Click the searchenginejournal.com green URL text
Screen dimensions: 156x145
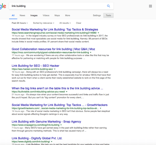tap(54, 33)
